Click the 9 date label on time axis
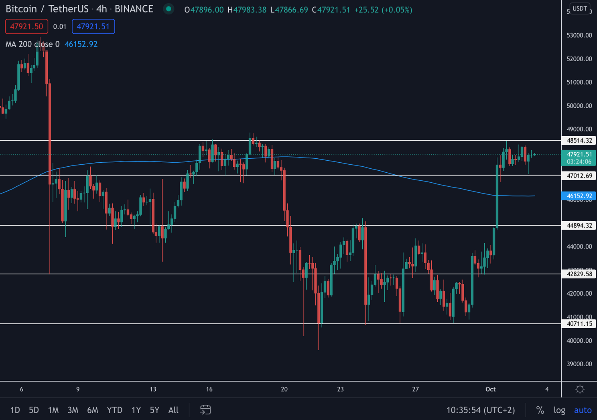 pos(78,389)
